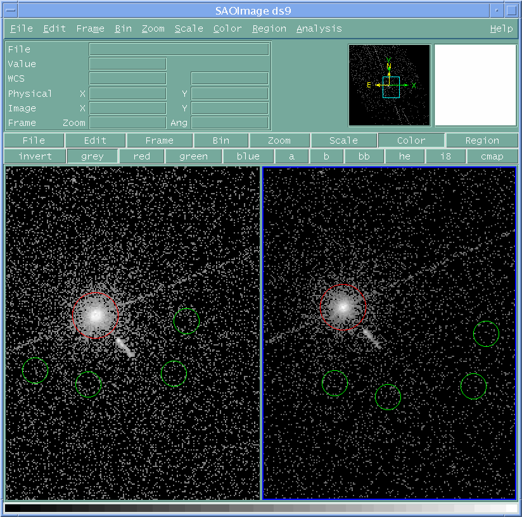Click the Physical X field

(128, 94)
